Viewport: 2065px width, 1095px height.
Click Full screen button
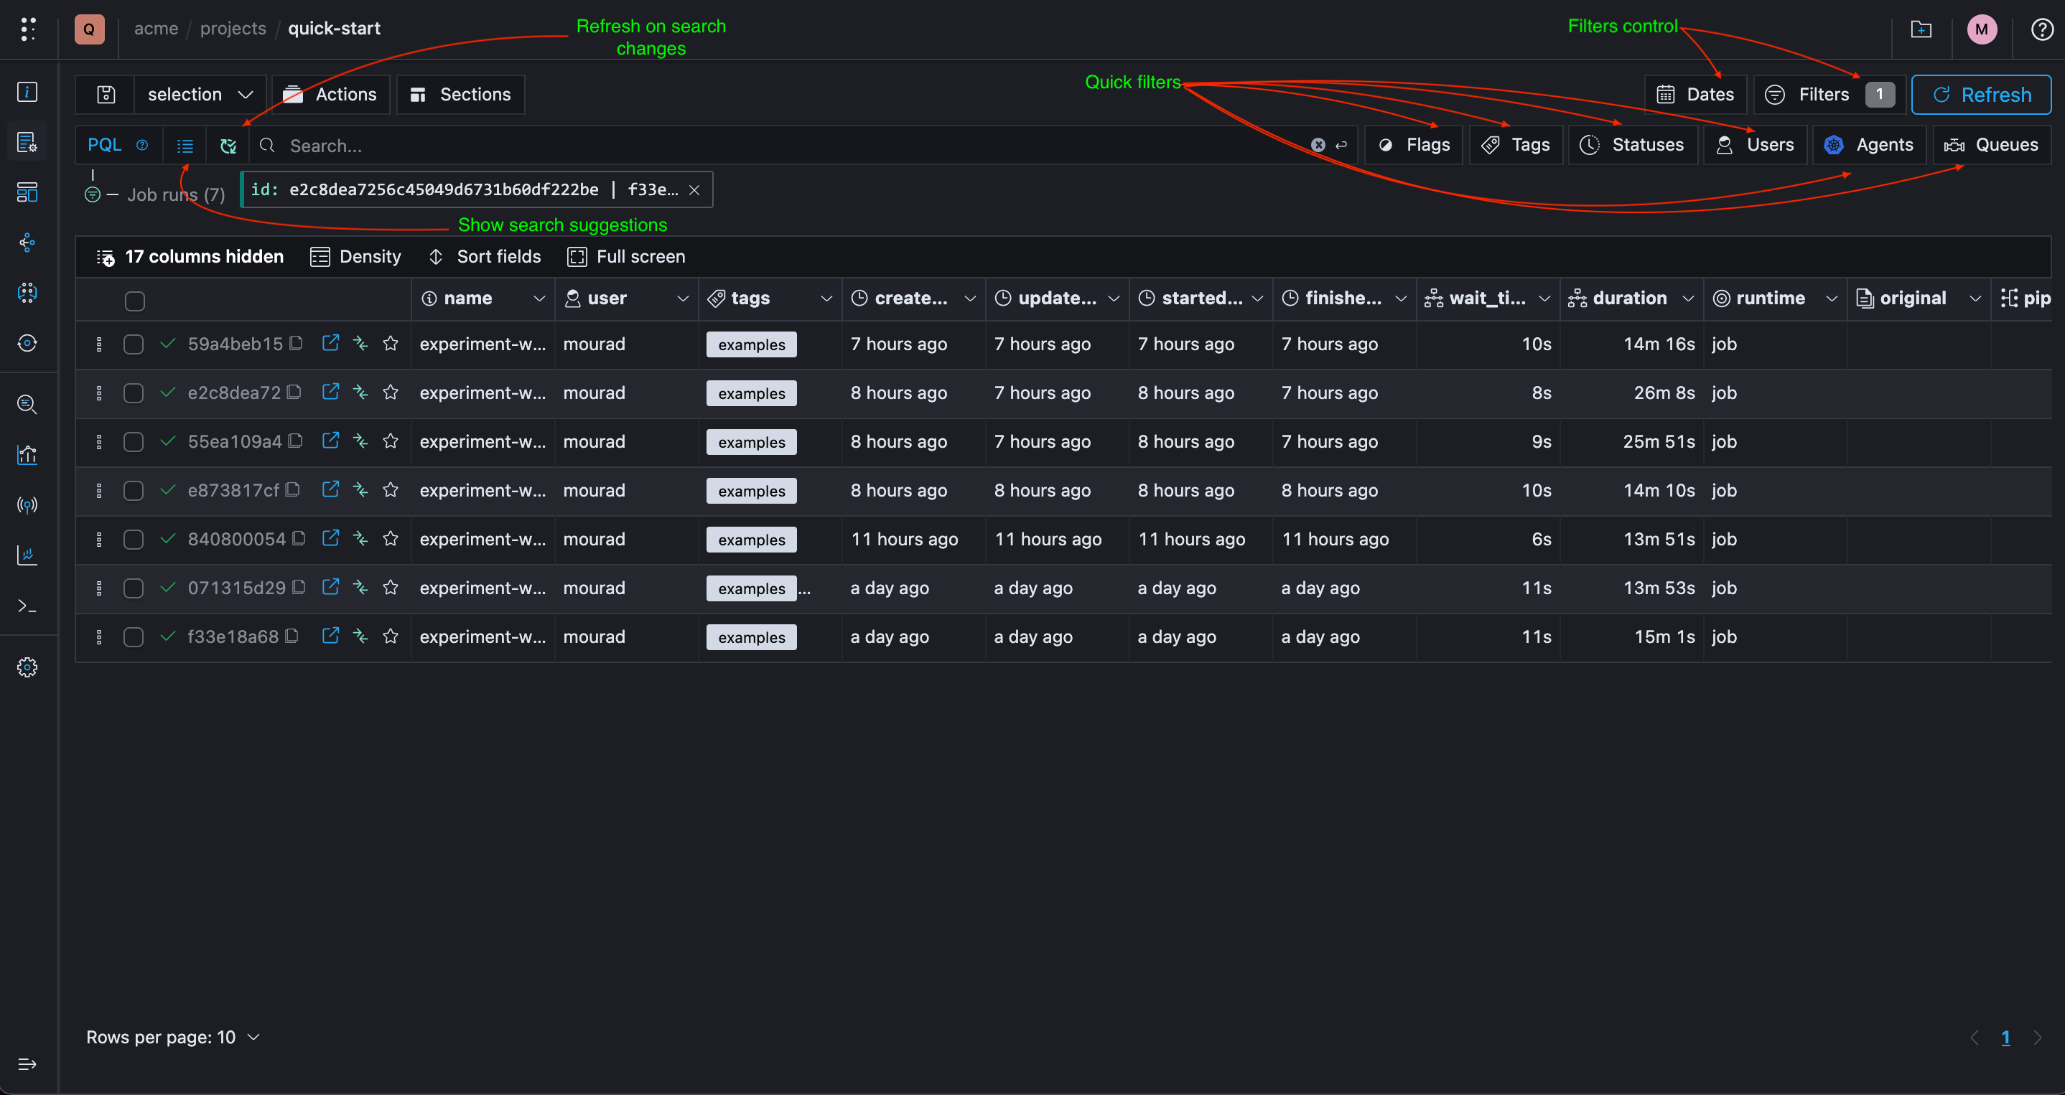coord(626,256)
